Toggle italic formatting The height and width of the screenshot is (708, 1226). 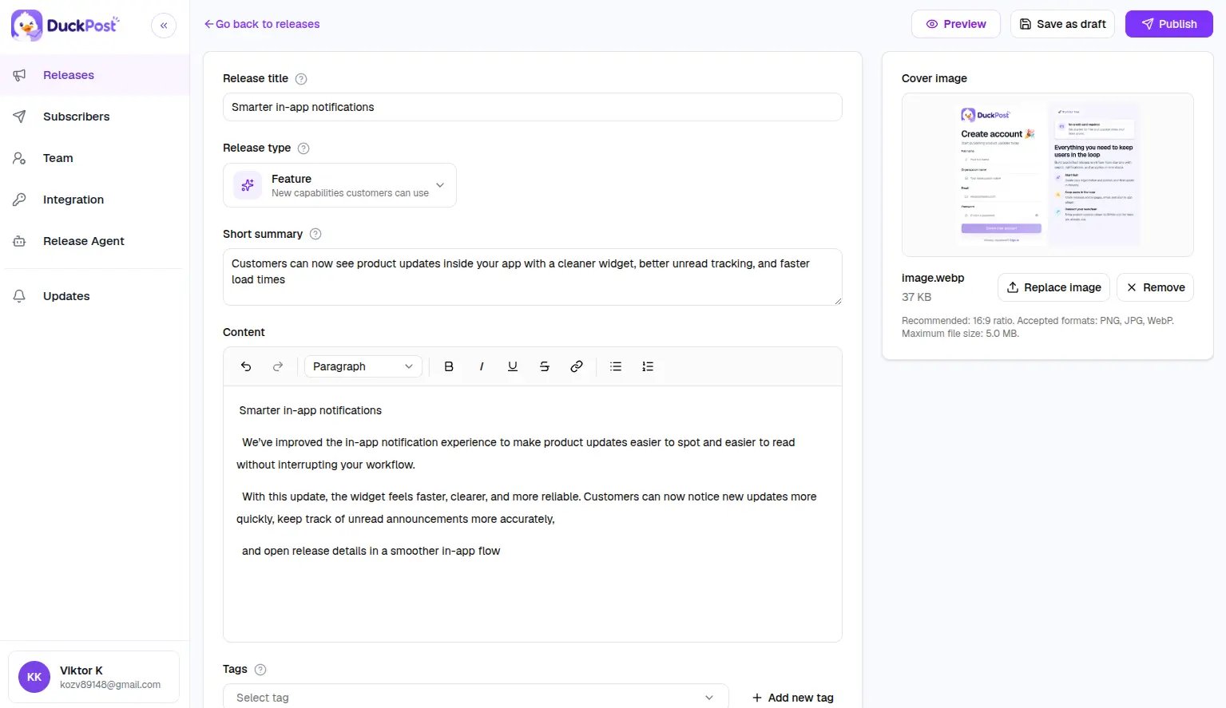481,366
